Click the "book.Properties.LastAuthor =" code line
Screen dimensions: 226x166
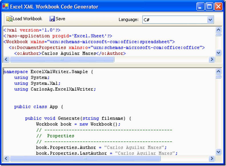[107, 153]
